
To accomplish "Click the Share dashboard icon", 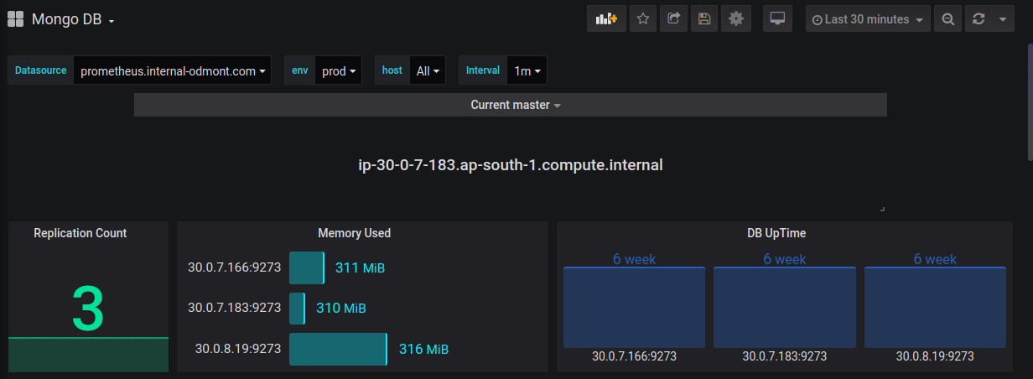I will click(x=673, y=18).
